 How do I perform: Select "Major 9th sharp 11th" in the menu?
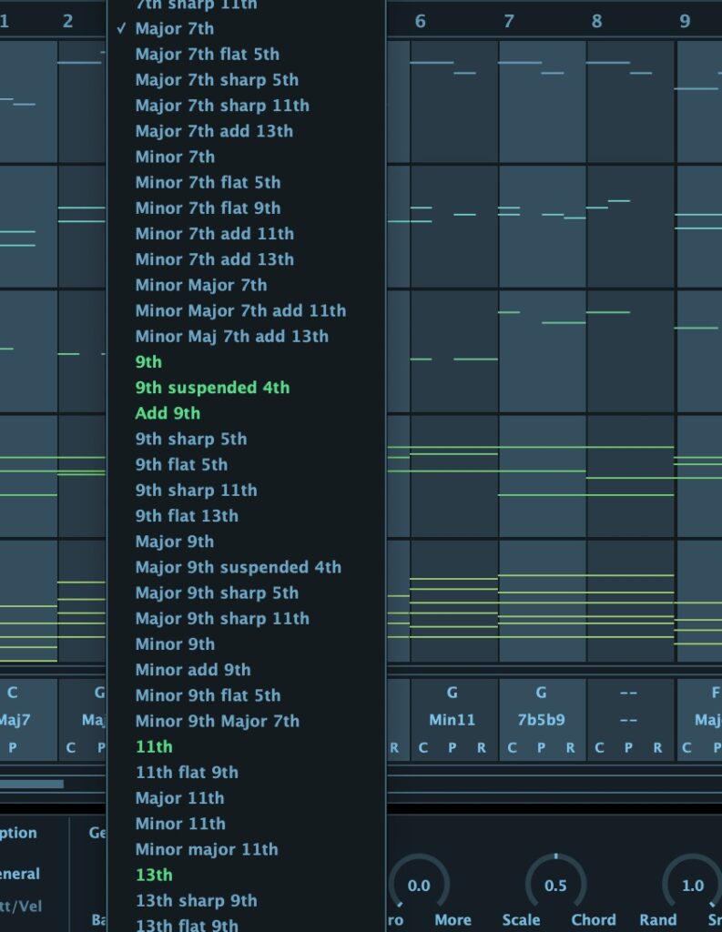click(222, 619)
